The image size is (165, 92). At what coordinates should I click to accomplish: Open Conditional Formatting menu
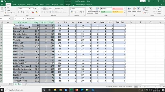pyautogui.click(x=90, y=10)
